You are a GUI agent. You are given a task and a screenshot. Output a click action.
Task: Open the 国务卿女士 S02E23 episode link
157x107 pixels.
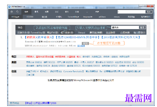click(105, 62)
